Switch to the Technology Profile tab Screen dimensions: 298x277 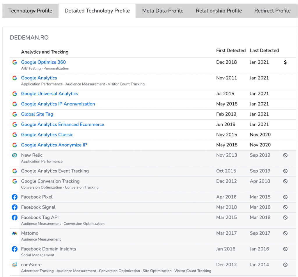coord(30,11)
